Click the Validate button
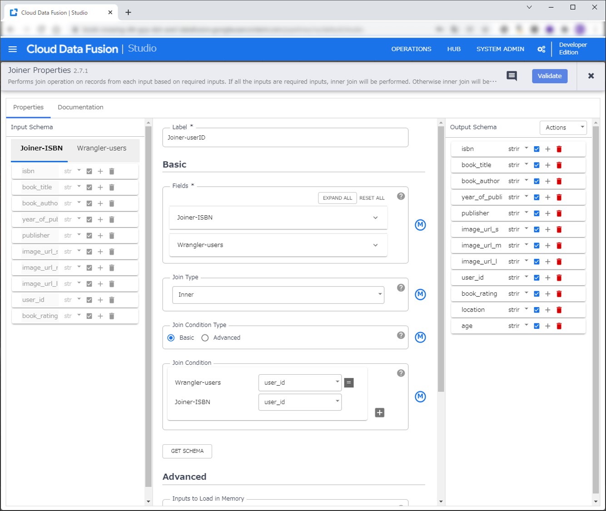This screenshot has height=511, width=606. (550, 76)
